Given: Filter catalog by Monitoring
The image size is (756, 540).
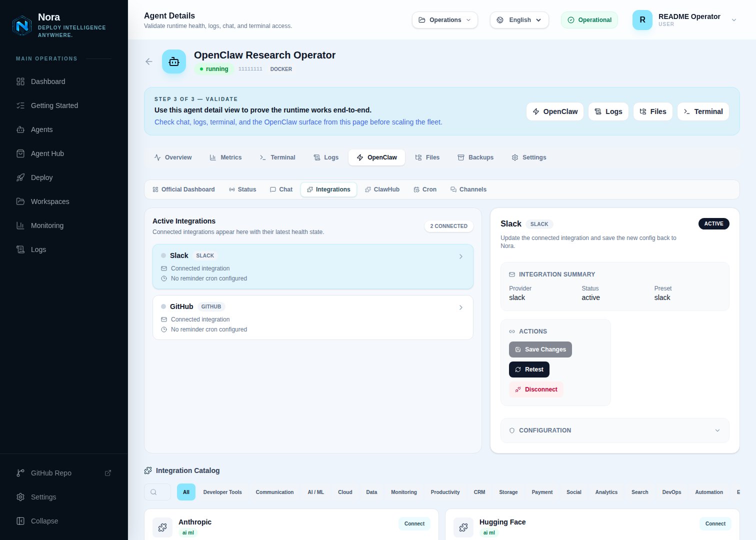Looking at the screenshot, I should tap(404, 492).
